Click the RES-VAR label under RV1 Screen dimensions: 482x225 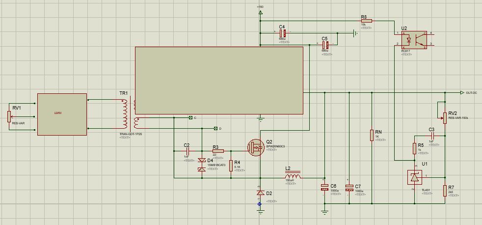(18, 123)
